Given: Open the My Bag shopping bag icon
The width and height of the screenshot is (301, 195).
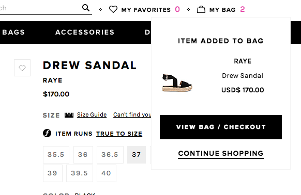Looking at the screenshot, I should [201, 9].
